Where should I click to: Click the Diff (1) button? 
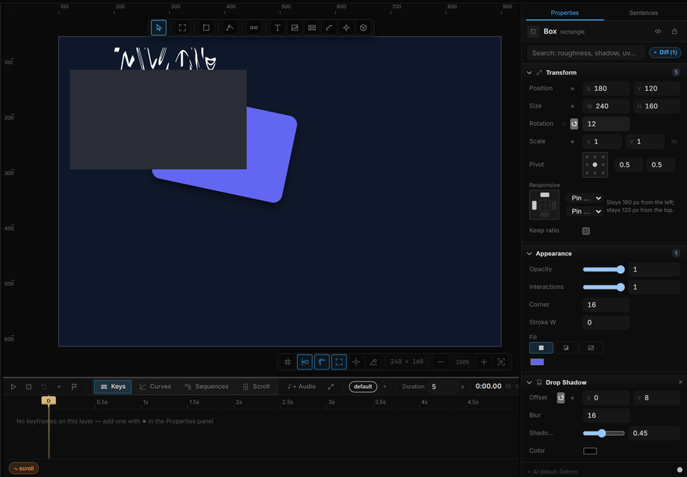tap(665, 52)
